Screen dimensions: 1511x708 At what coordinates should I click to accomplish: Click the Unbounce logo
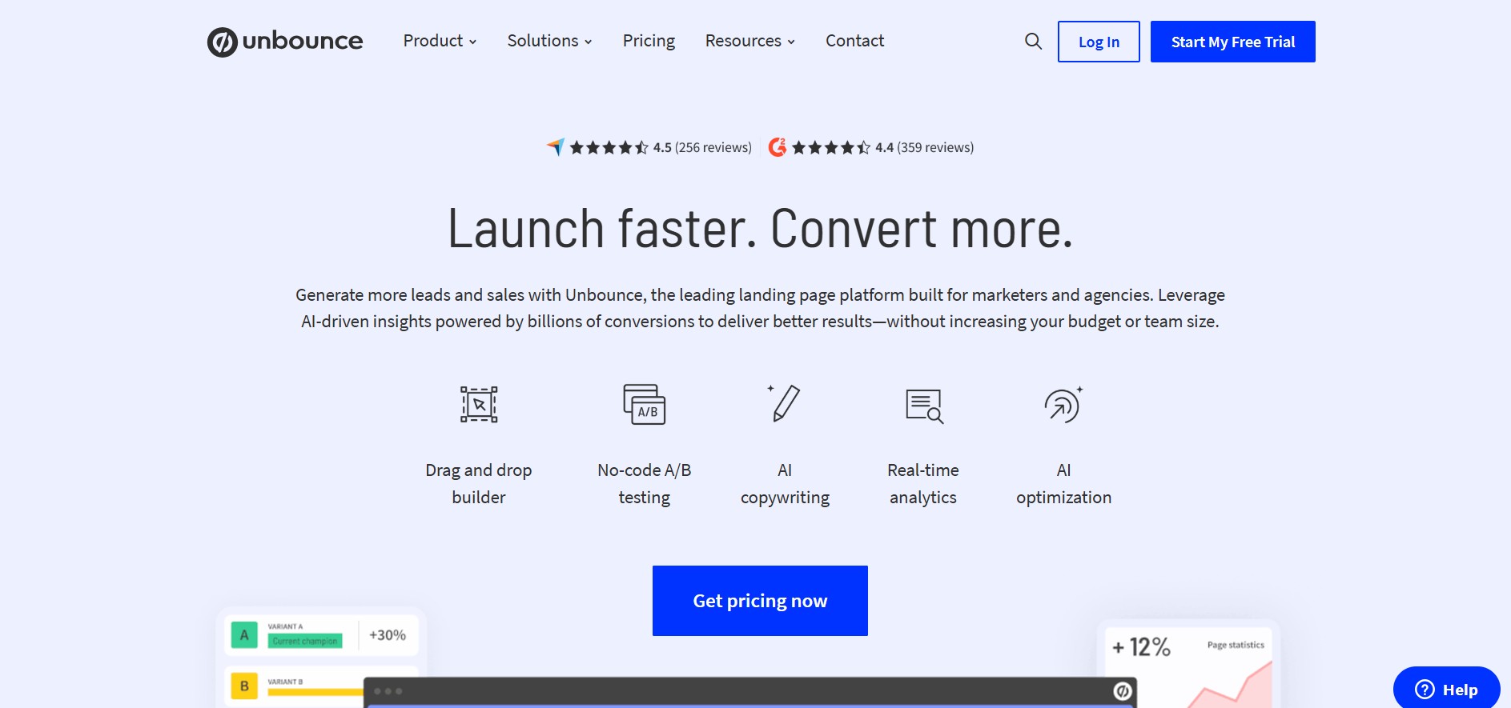(285, 42)
